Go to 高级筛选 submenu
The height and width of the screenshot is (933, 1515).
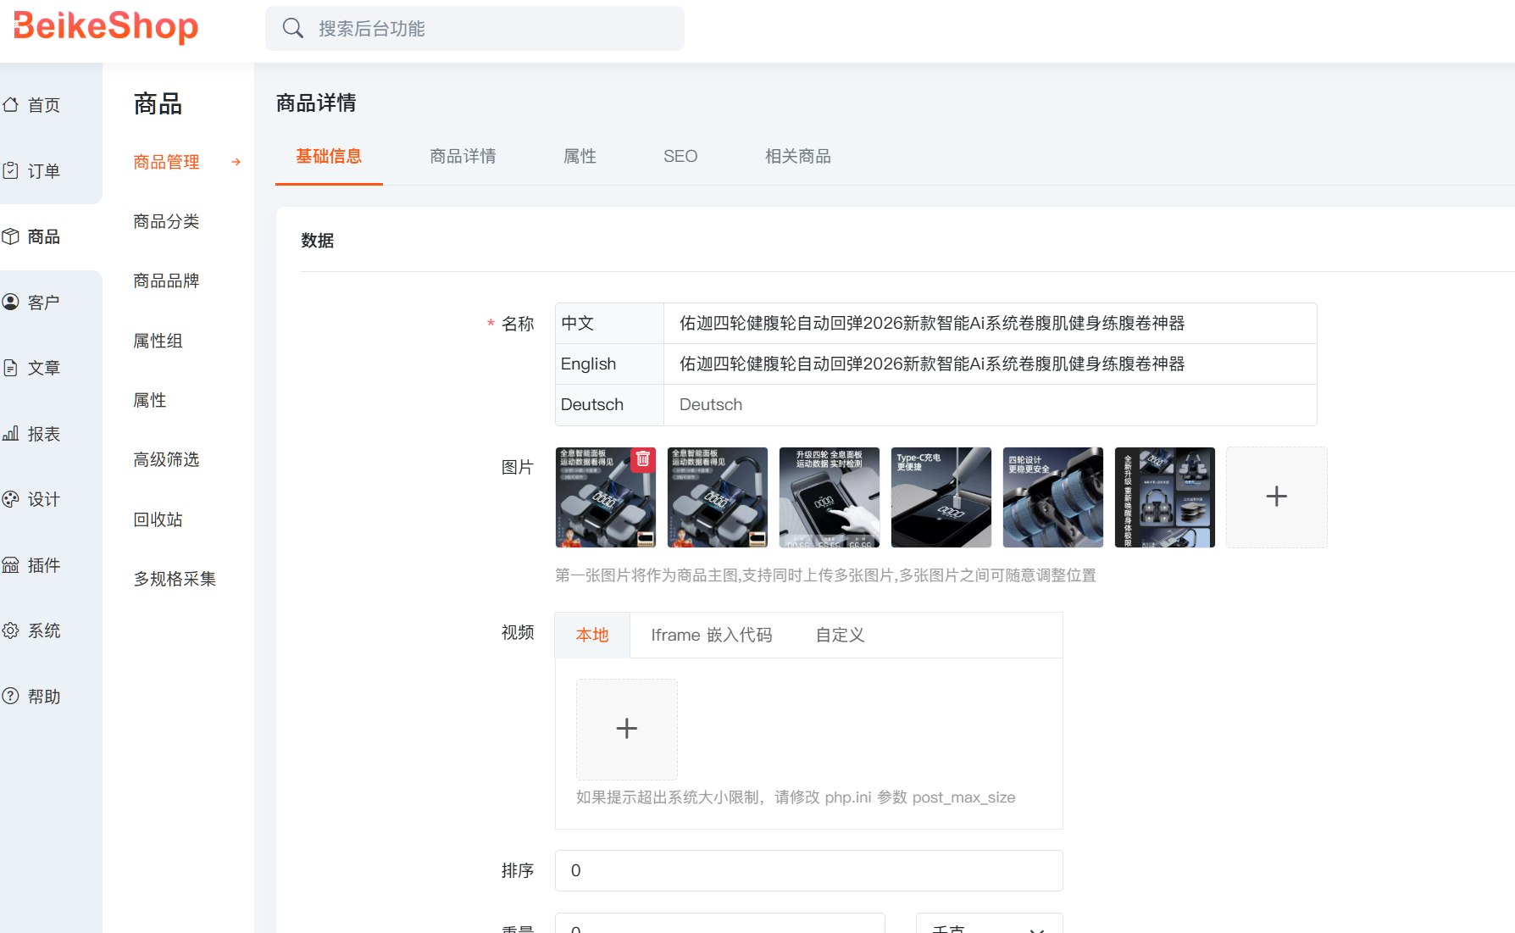[166, 459]
